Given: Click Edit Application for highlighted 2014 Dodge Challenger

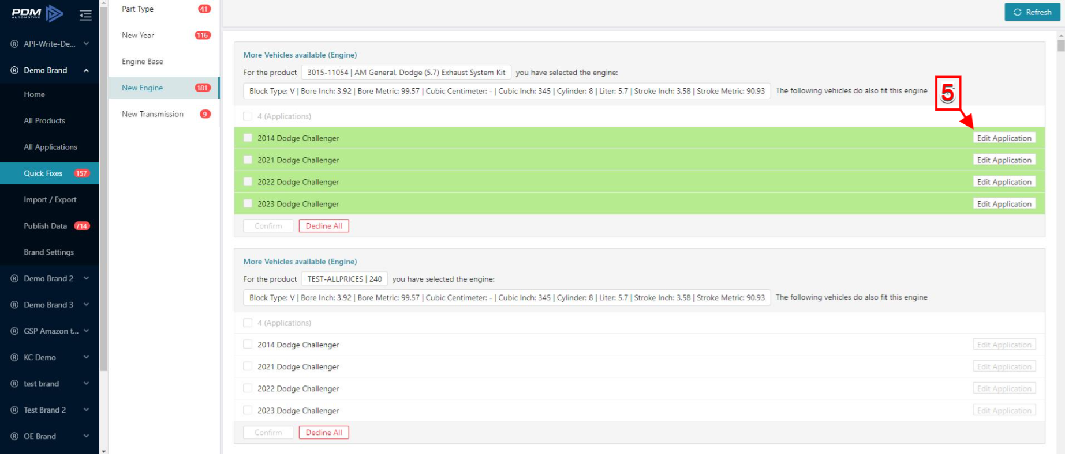Looking at the screenshot, I should [1004, 138].
